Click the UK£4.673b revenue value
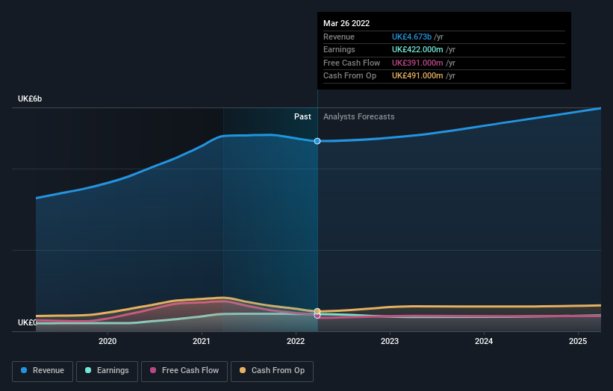The image size is (613, 391). (x=411, y=37)
